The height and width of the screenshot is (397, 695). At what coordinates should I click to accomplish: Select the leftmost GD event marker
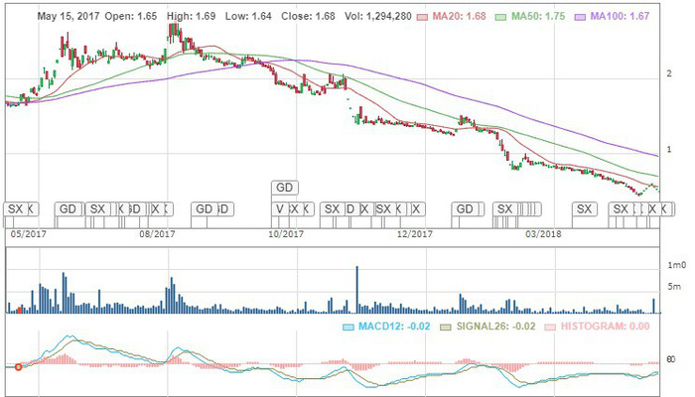[x=69, y=209]
